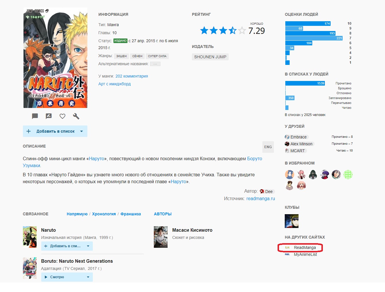Viewport: 385px width, 292px height.
Task: Switch to the 'Франшиза' related tab
Action: [x=131, y=214]
